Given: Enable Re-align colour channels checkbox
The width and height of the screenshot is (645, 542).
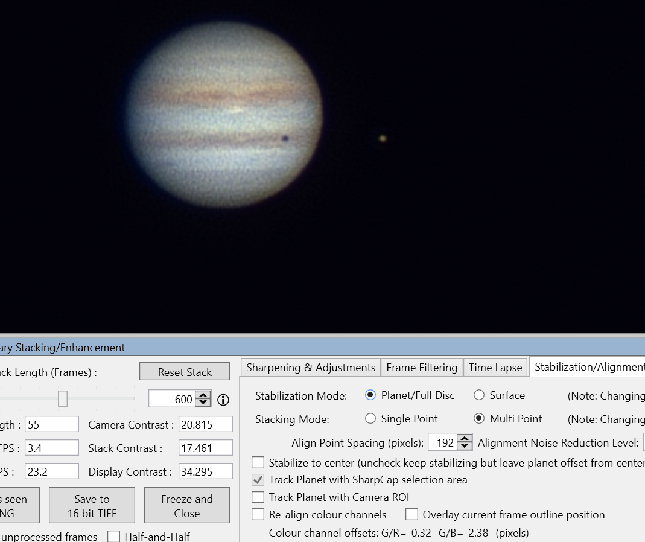Looking at the screenshot, I should 258,514.
